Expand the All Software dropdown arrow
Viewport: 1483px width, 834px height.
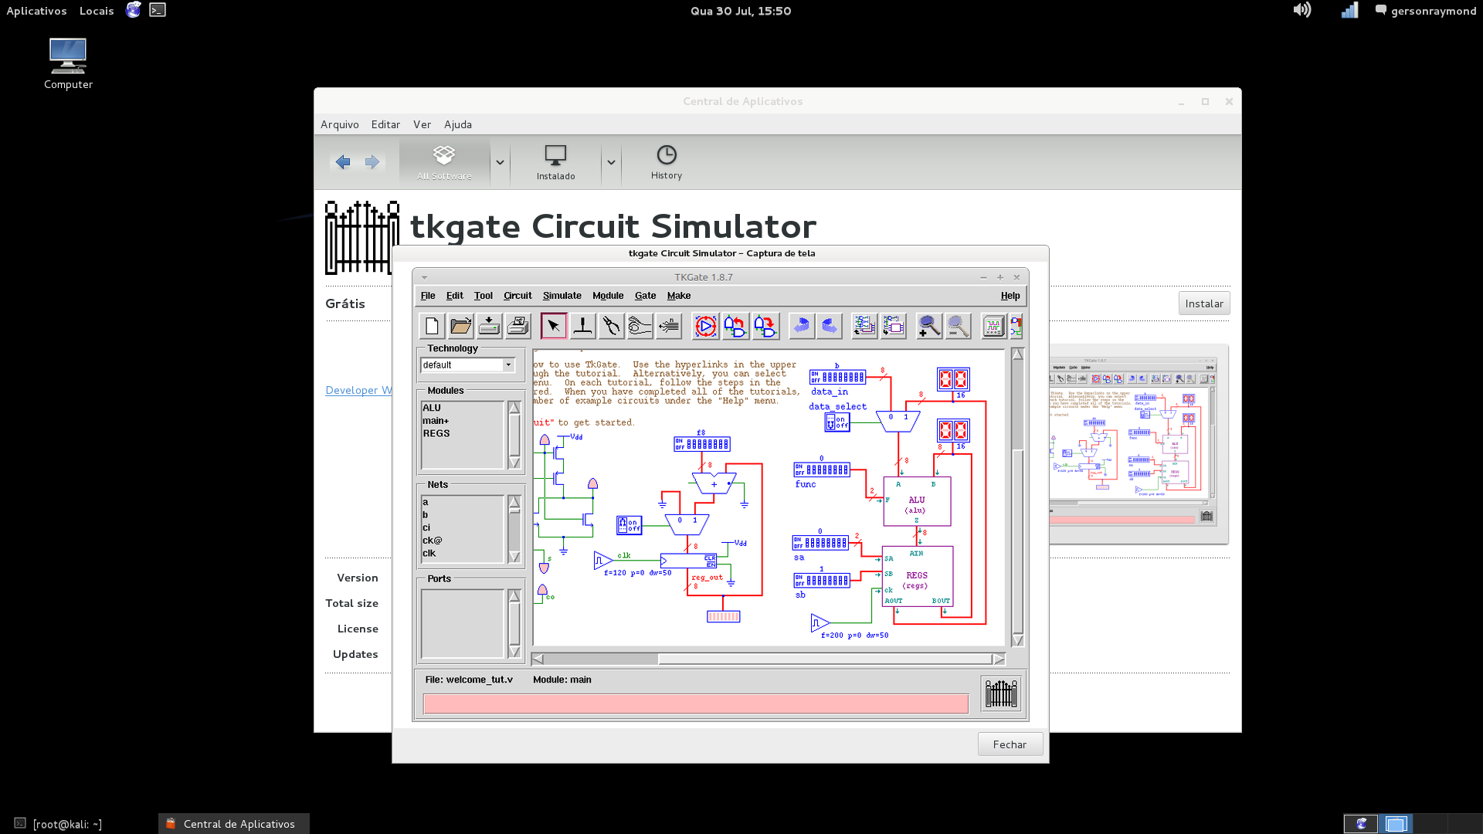[x=500, y=162]
